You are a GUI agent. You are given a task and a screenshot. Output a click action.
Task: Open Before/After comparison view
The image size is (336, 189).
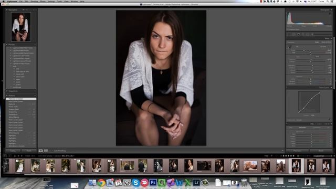pos(46,151)
